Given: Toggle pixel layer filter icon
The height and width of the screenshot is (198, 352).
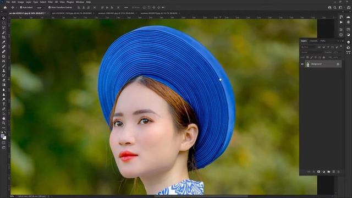Looking at the screenshot, I should pos(319,47).
